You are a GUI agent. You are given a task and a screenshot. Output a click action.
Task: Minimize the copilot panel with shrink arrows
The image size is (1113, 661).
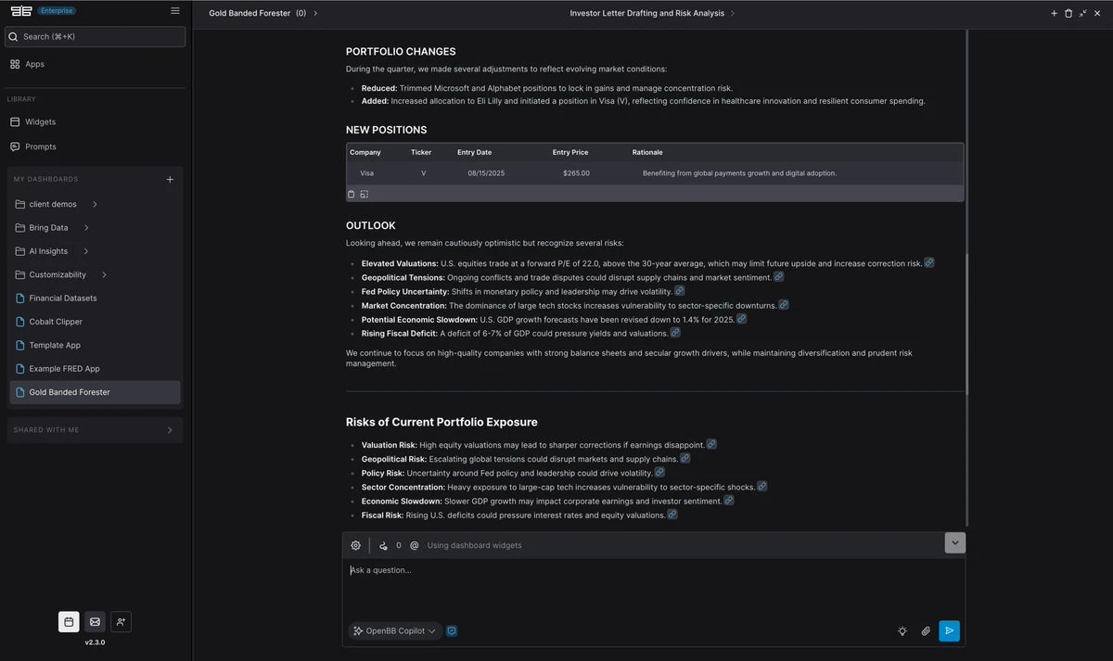point(1082,14)
